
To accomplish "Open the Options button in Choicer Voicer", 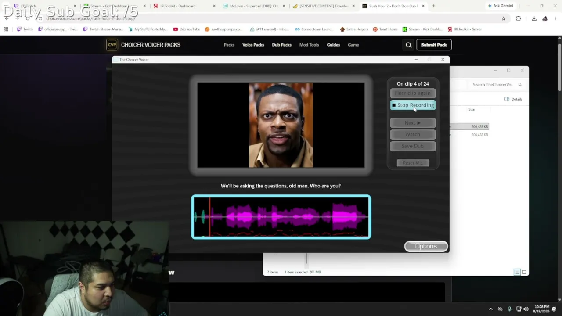I will pos(426,246).
